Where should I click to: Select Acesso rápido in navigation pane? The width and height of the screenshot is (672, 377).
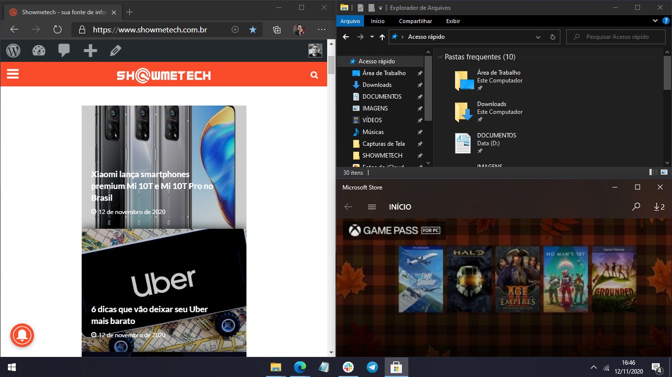[x=377, y=61]
